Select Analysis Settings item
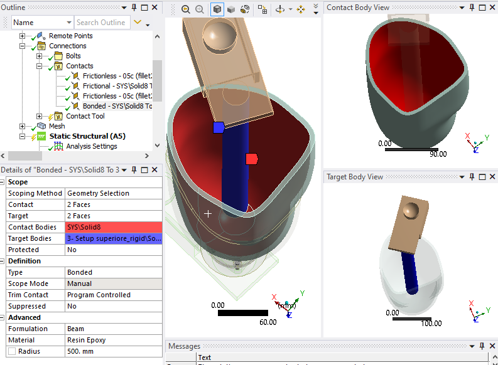498x365 pixels. pyautogui.click(x=92, y=146)
